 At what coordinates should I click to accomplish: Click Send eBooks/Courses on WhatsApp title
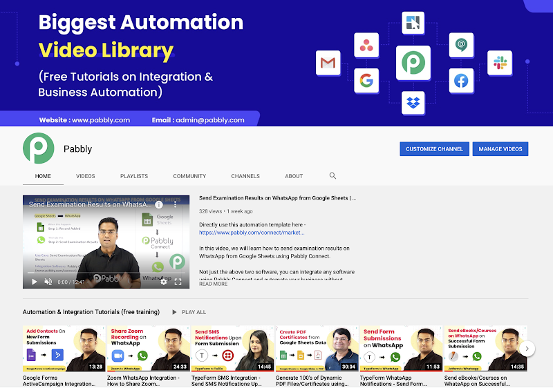tap(477, 380)
